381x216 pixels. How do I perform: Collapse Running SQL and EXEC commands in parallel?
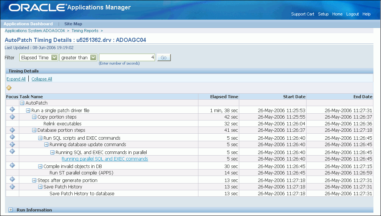(52, 153)
